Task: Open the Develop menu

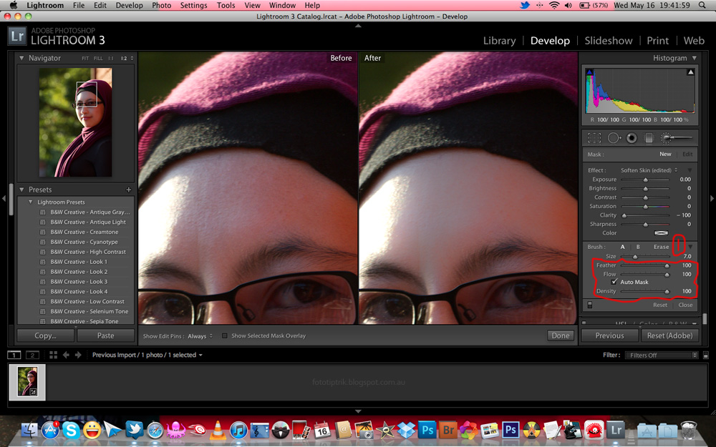Action: tap(129, 6)
